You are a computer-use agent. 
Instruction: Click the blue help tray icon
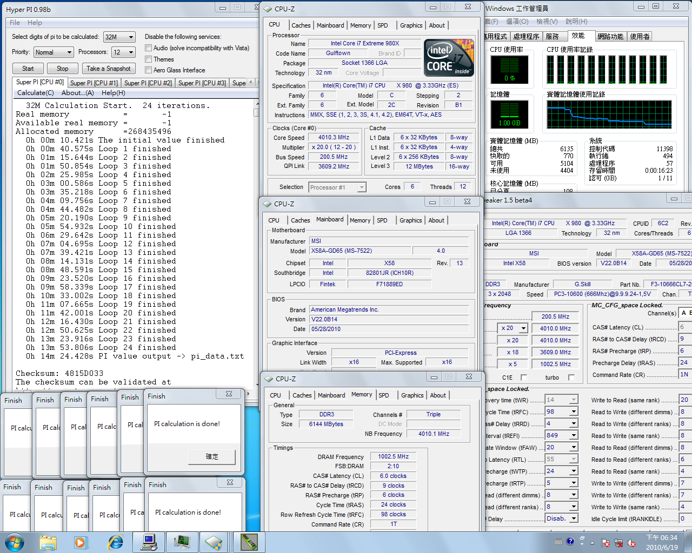570,542
